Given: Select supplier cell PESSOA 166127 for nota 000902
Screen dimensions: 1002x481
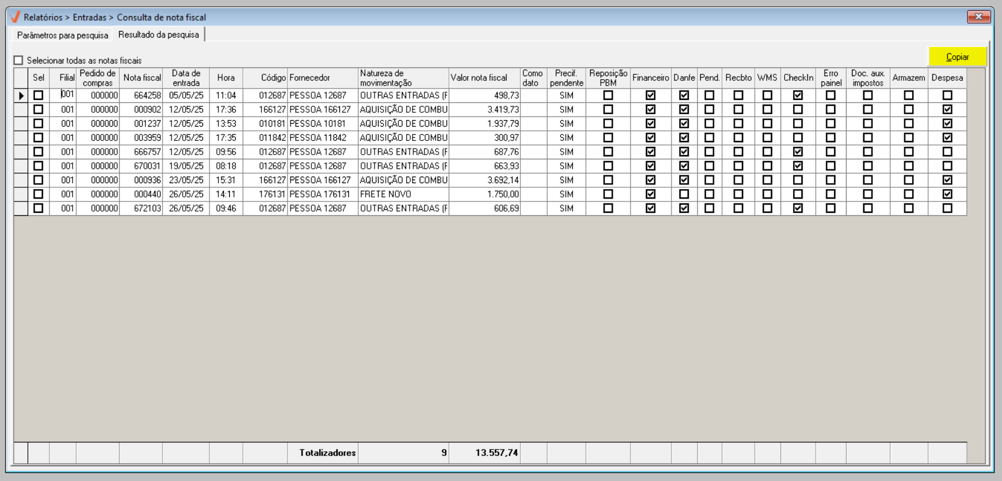Looking at the screenshot, I should click(323, 109).
